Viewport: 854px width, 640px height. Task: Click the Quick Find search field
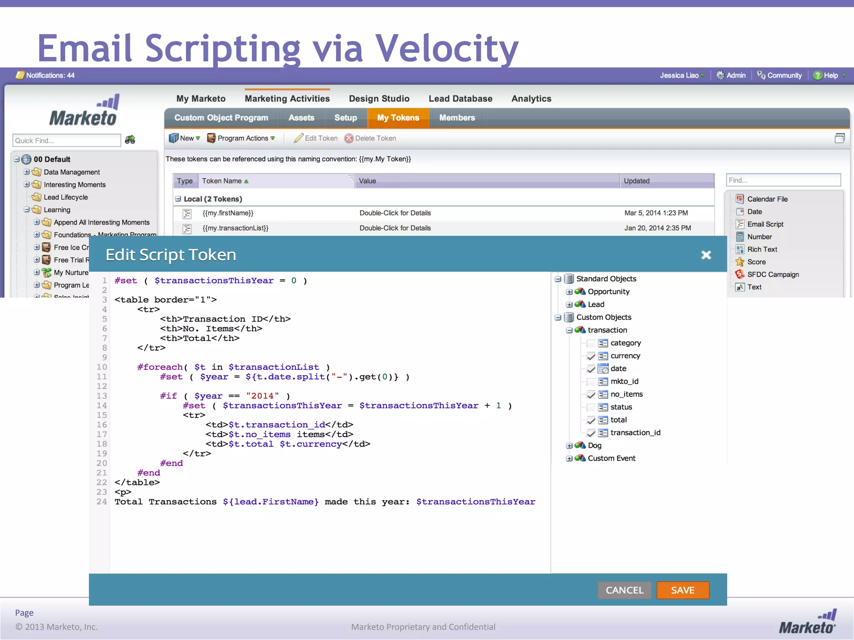point(67,140)
